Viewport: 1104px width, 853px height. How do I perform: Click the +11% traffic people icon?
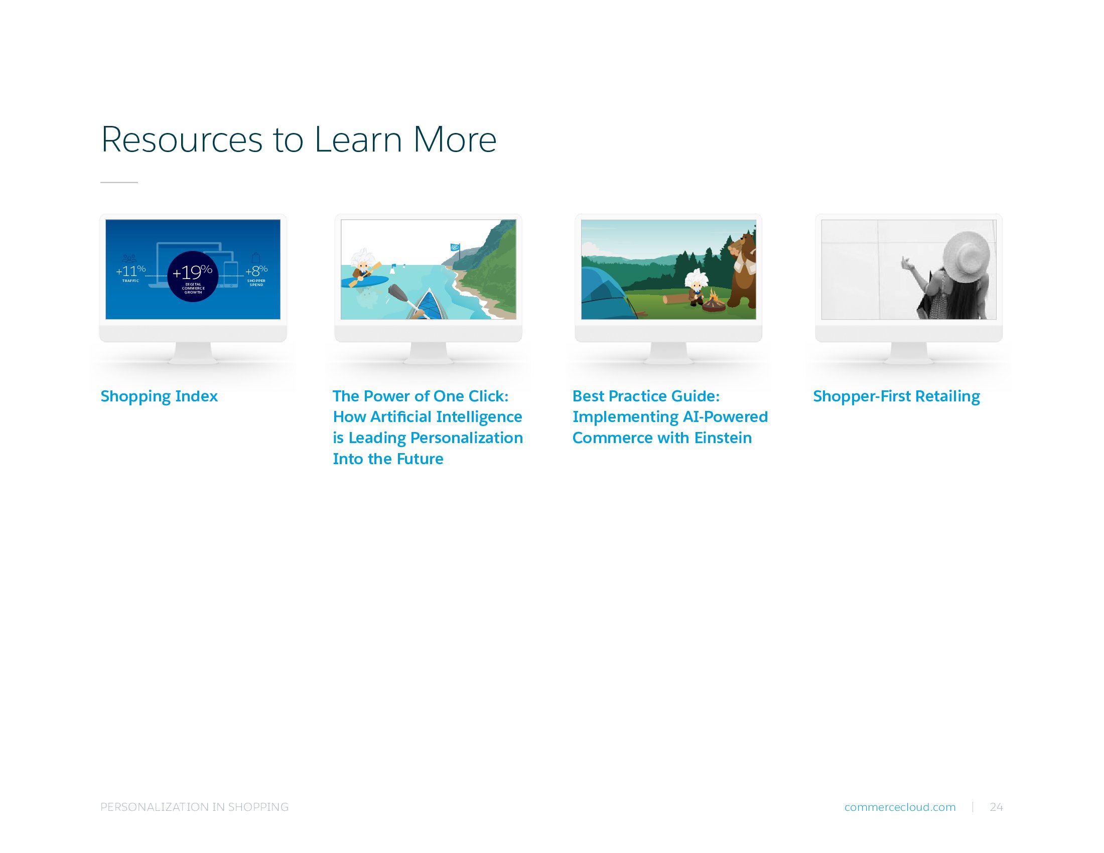coord(129,259)
